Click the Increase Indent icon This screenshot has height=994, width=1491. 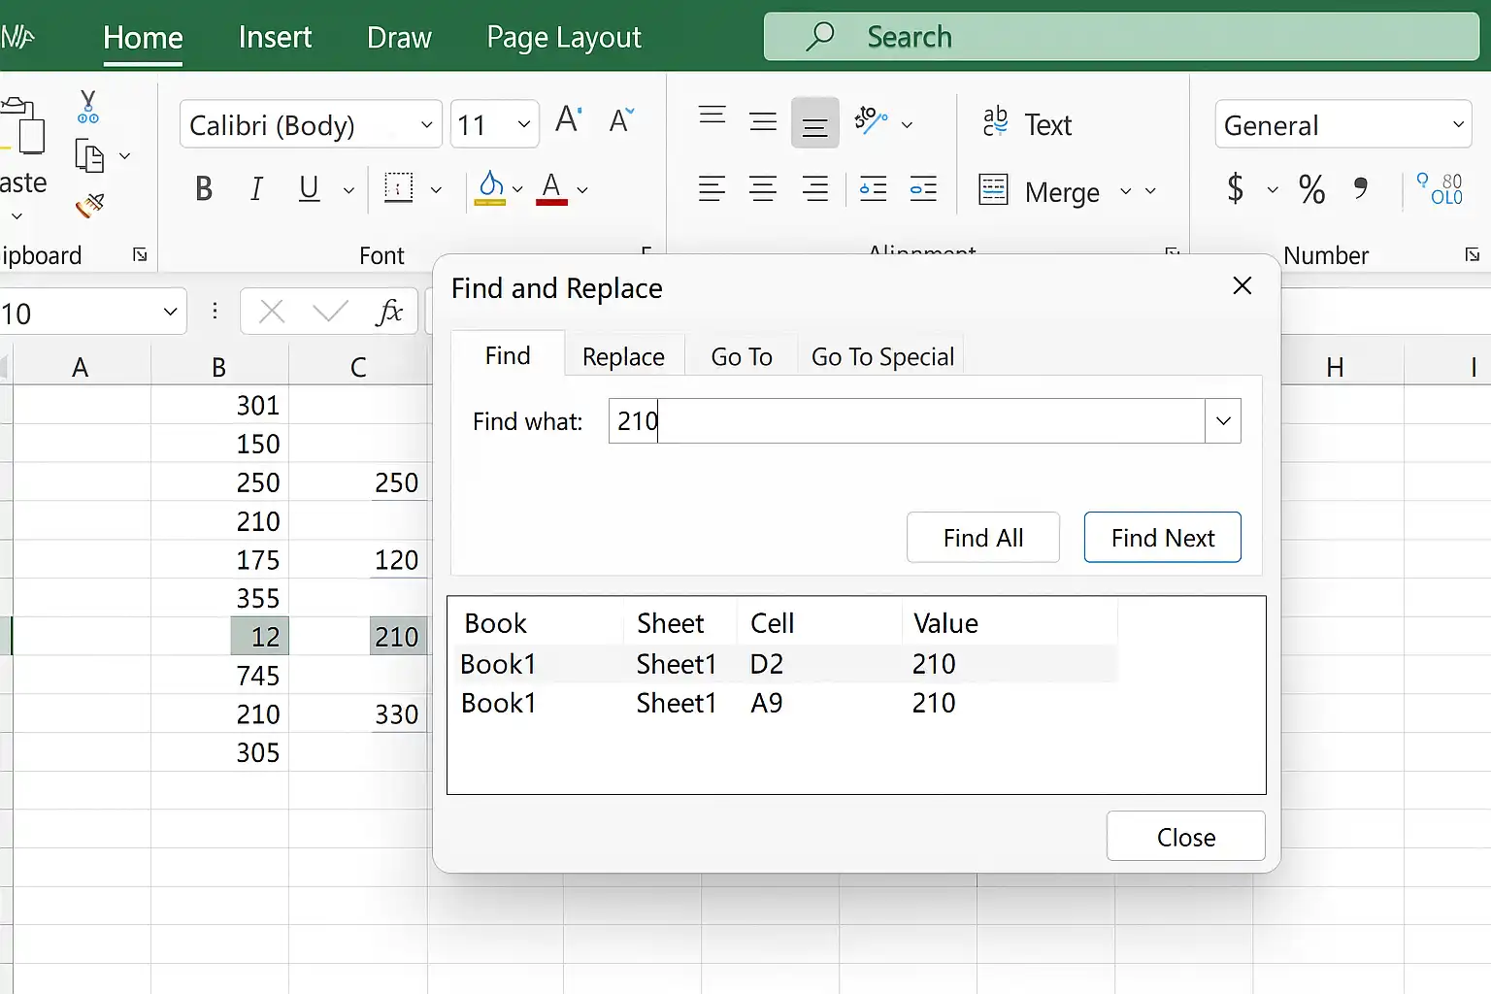(923, 188)
